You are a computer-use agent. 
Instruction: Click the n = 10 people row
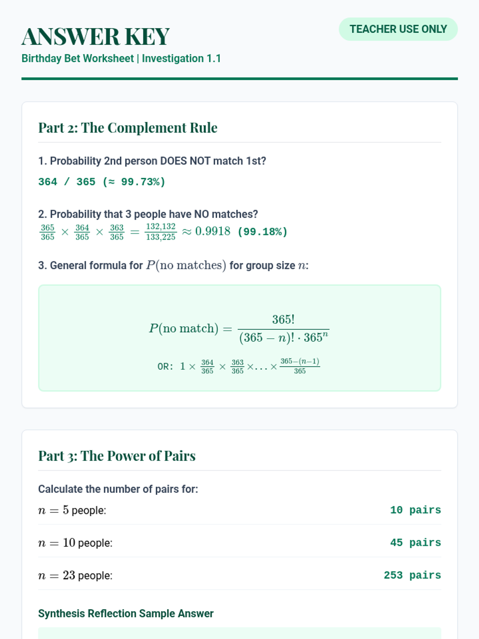tap(239, 543)
